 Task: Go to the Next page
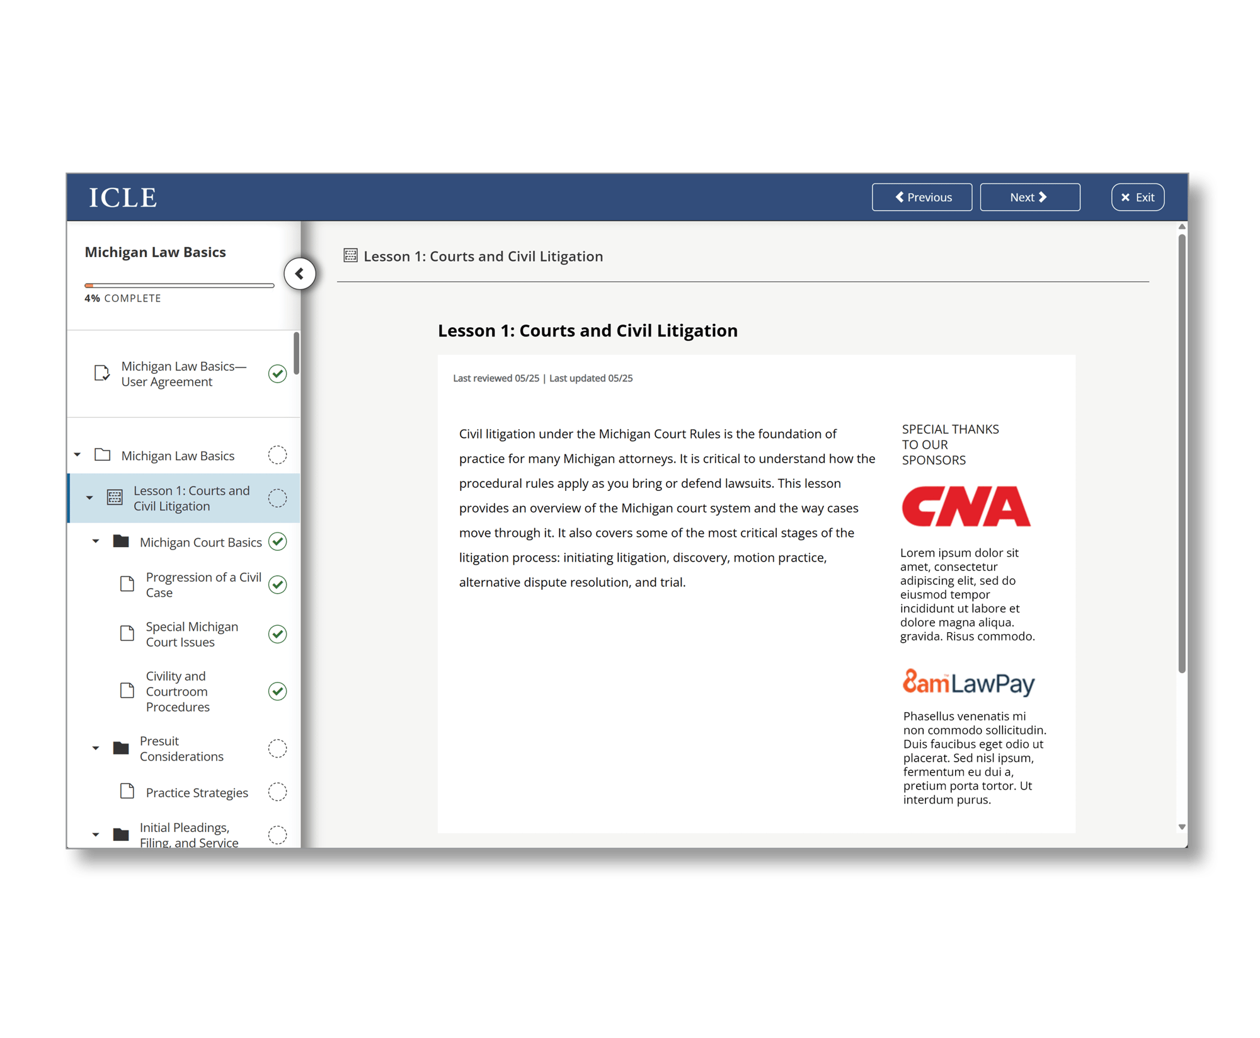coord(1029,197)
